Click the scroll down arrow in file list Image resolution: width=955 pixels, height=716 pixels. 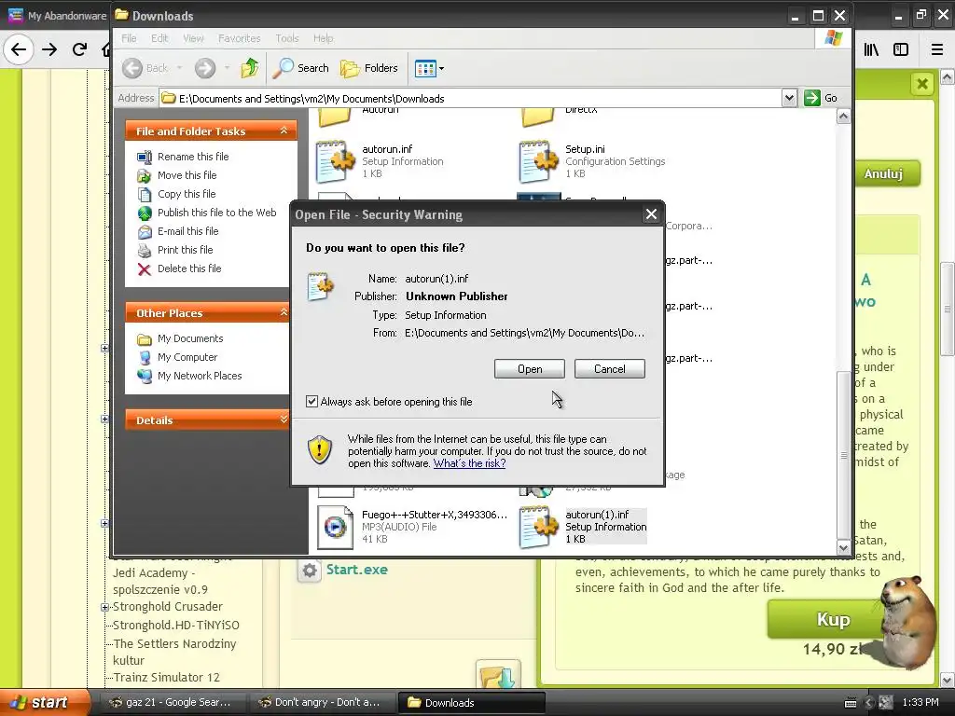coord(843,547)
